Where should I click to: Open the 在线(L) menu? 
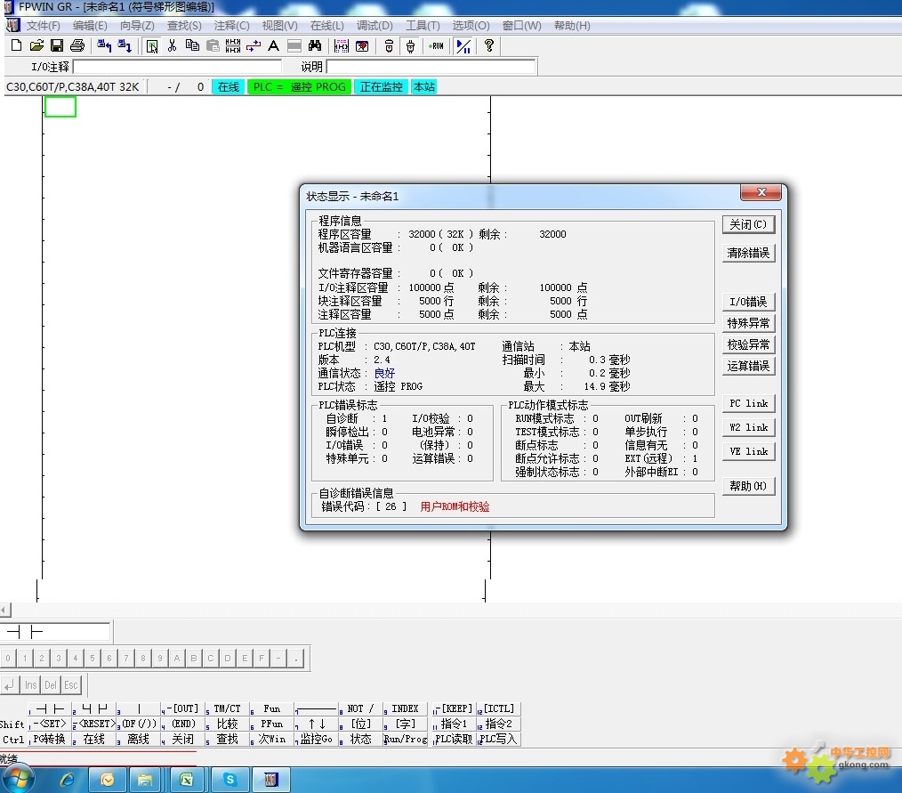(x=326, y=25)
